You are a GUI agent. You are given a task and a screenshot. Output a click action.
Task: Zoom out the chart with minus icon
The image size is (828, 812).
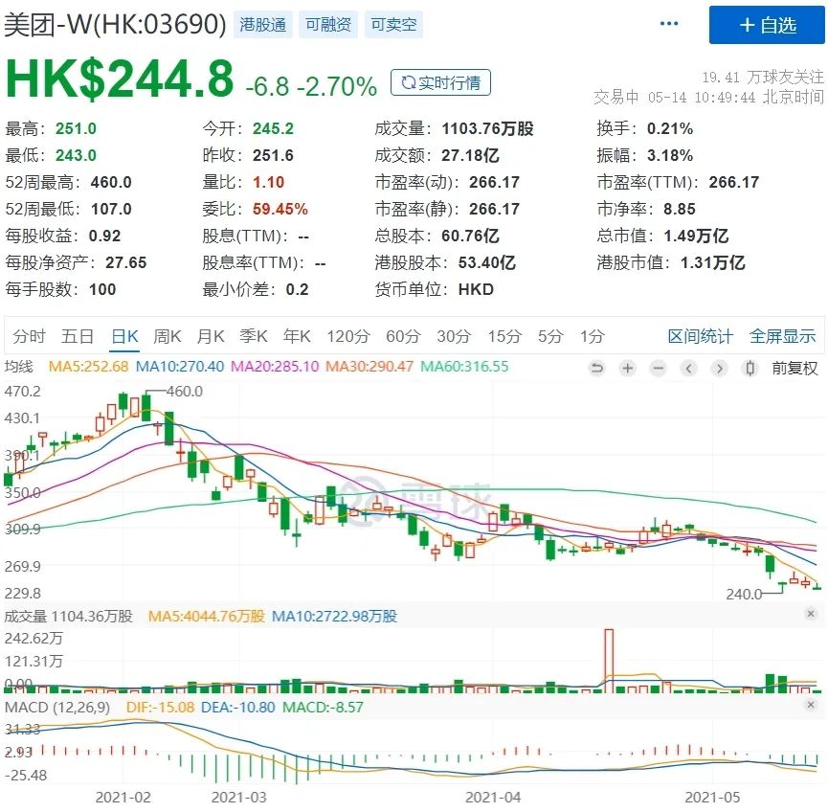[658, 368]
